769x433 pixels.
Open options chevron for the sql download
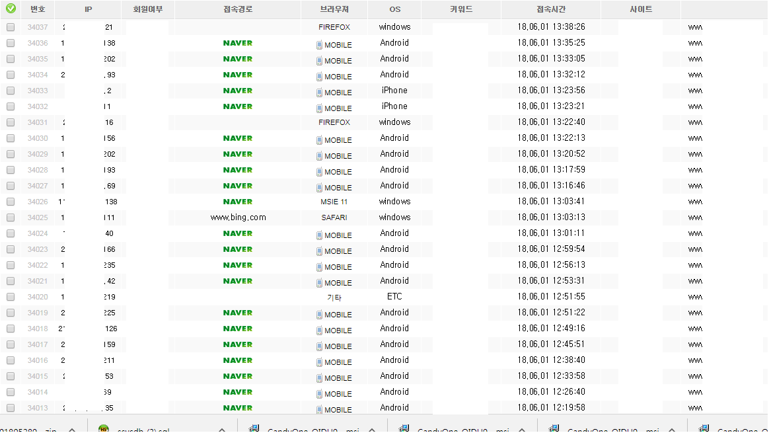tap(222, 430)
